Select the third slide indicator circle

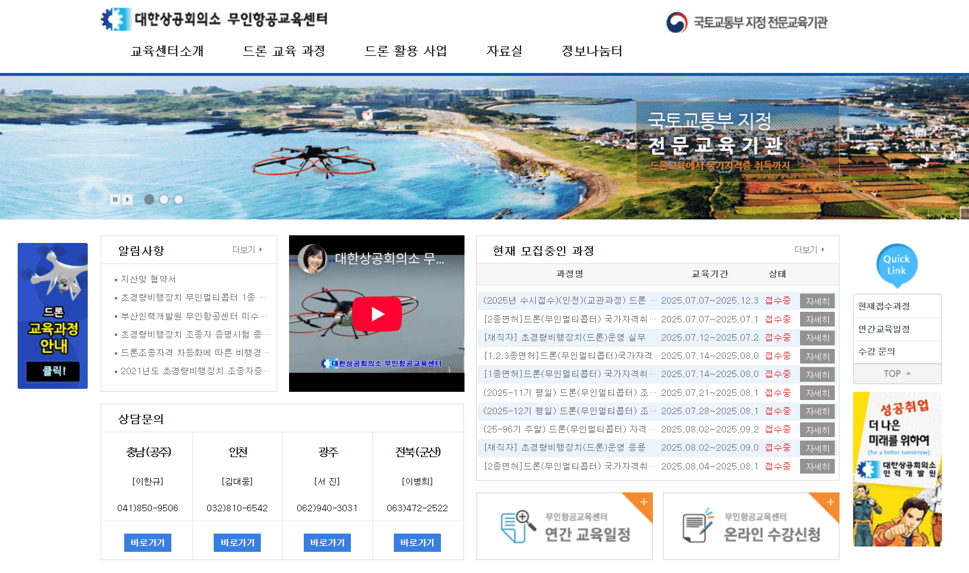pos(179,199)
